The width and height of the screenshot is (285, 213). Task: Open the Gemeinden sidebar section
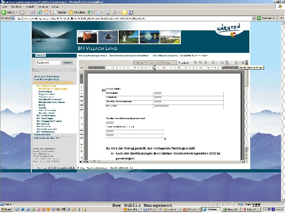pyautogui.click(x=42, y=135)
